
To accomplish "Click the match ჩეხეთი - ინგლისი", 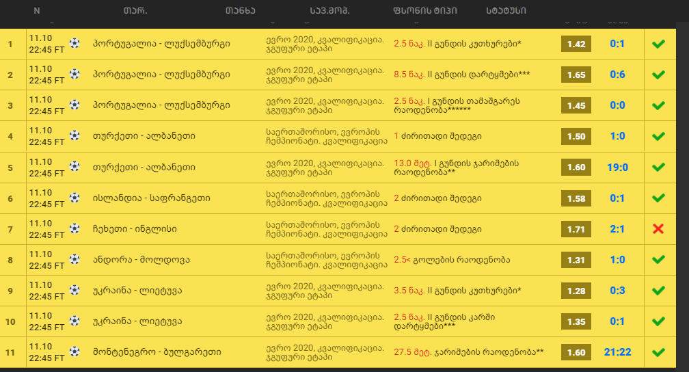I will (x=135, y=229).
